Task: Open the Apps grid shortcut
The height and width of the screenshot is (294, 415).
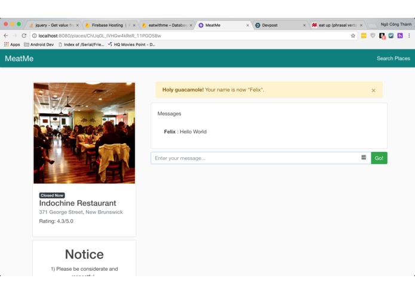Action: 12,45
